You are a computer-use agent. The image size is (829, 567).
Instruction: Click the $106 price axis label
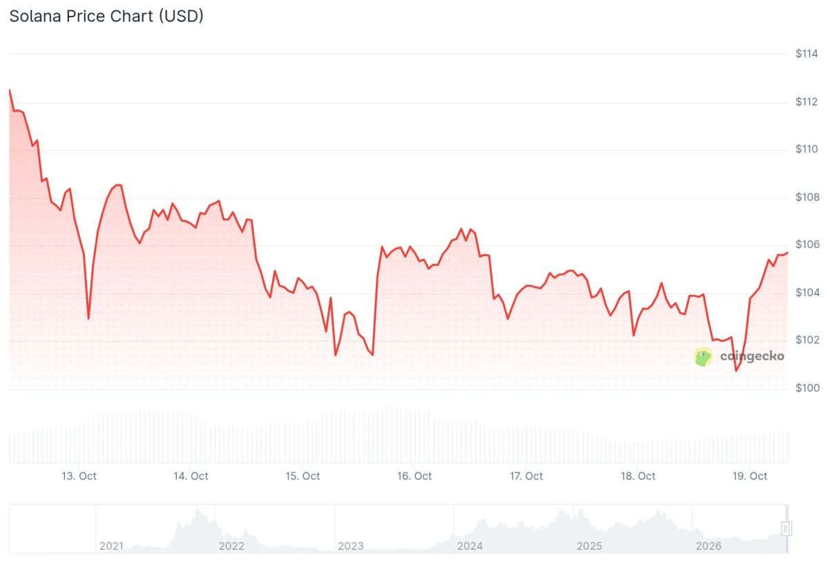[x=807, y=244]
